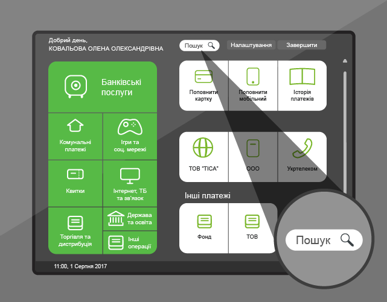Screen dimensions: 387x302
Task: Choose the Квитки category label
Action: point(75,191)
